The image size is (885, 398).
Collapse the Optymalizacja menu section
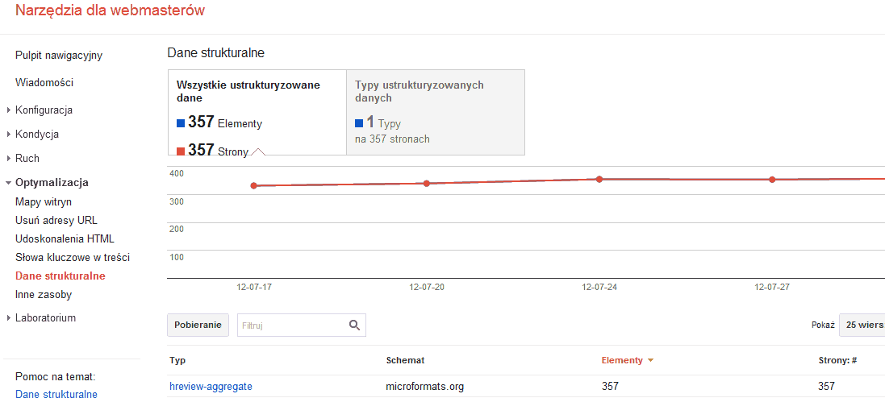(x=8, y=183)
